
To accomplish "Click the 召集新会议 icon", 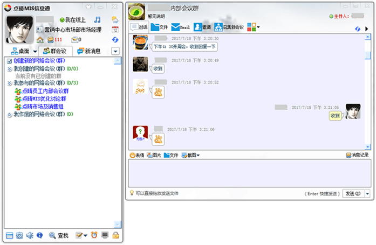I will [229, 27].
